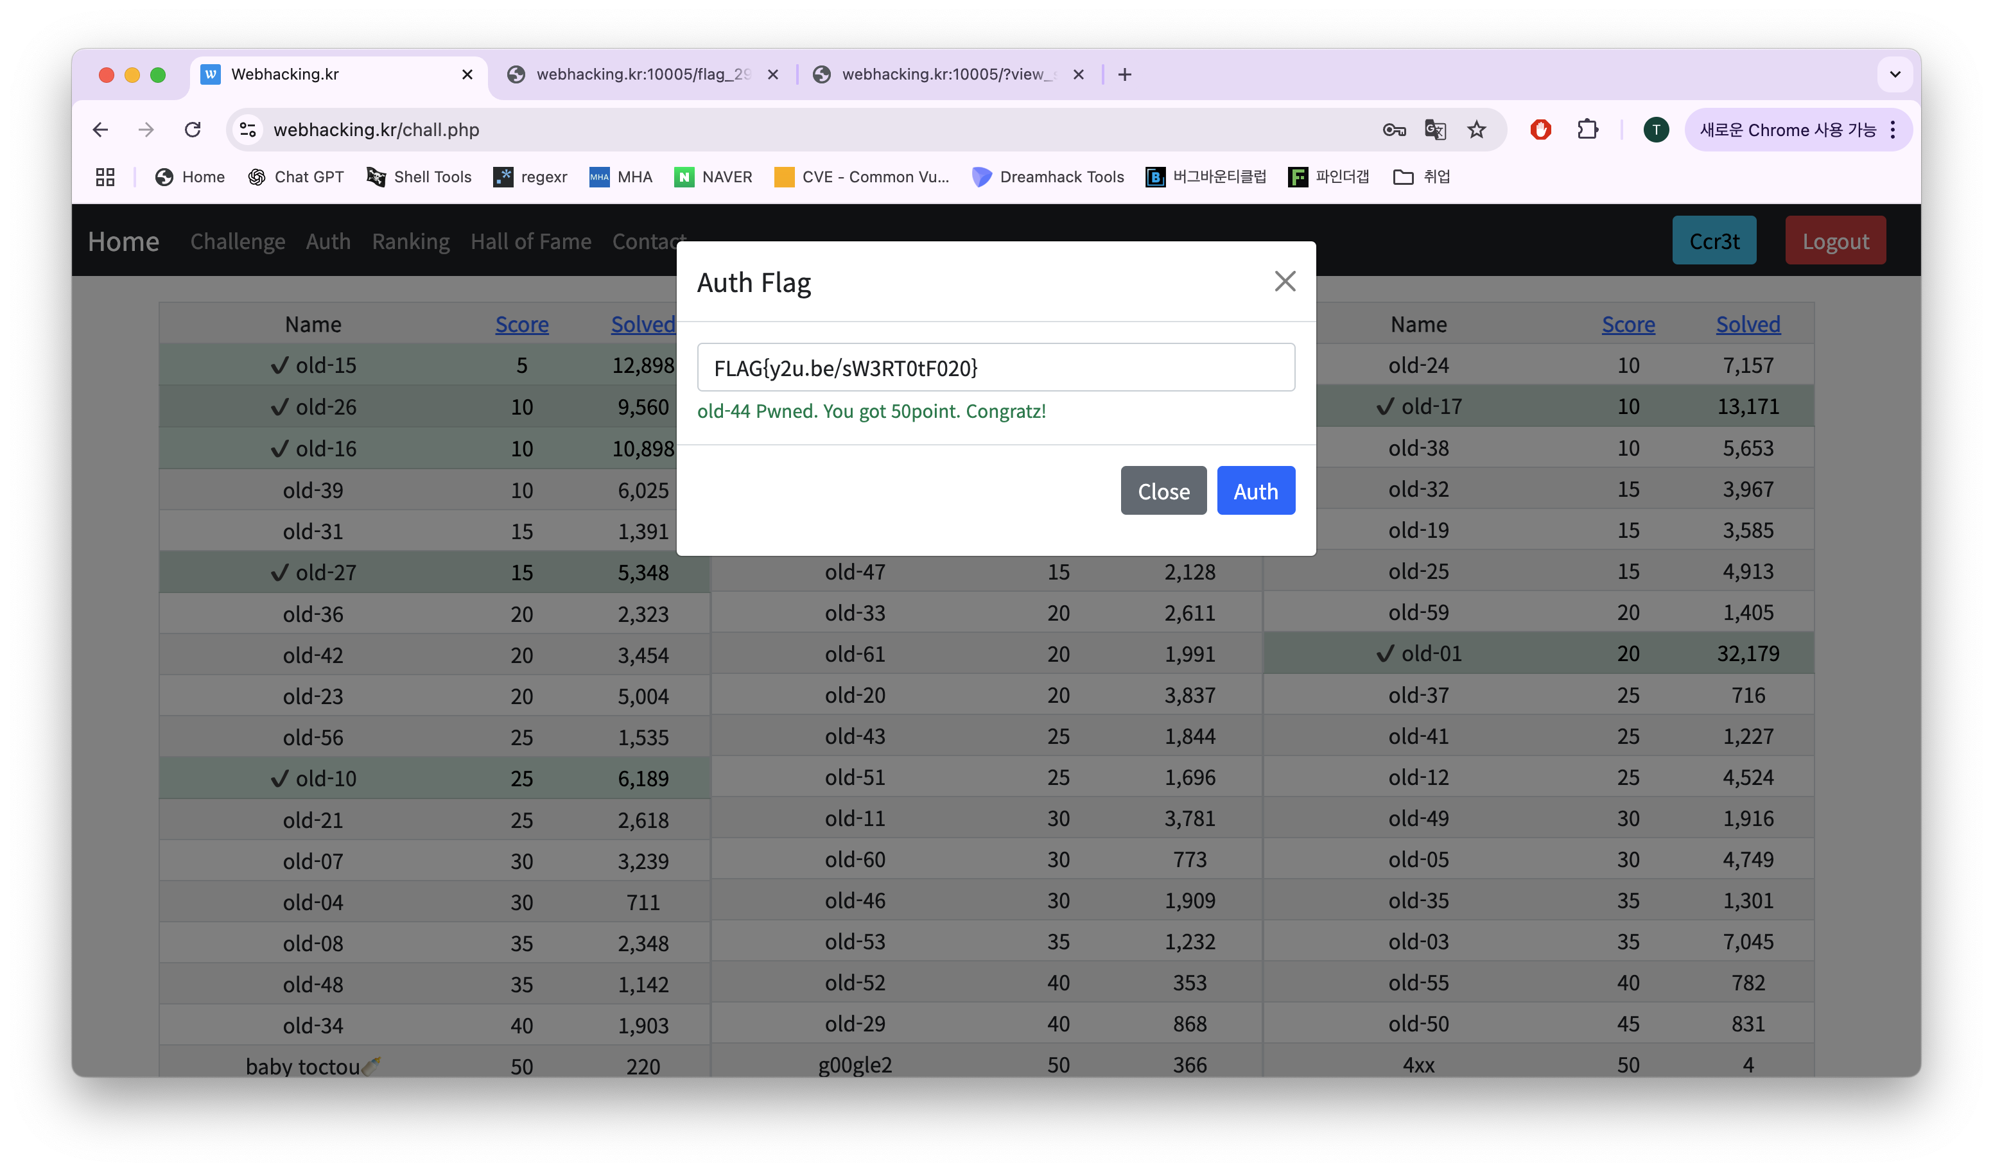Viewport: 1993px width, 1172px height.
Task: Bookmark page with the star icon
Action: 1475,130
